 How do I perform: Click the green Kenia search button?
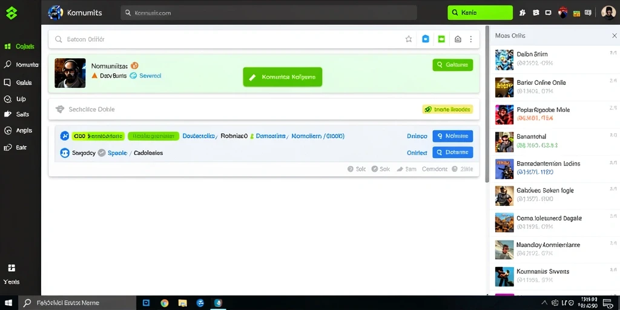pos(480,13)
